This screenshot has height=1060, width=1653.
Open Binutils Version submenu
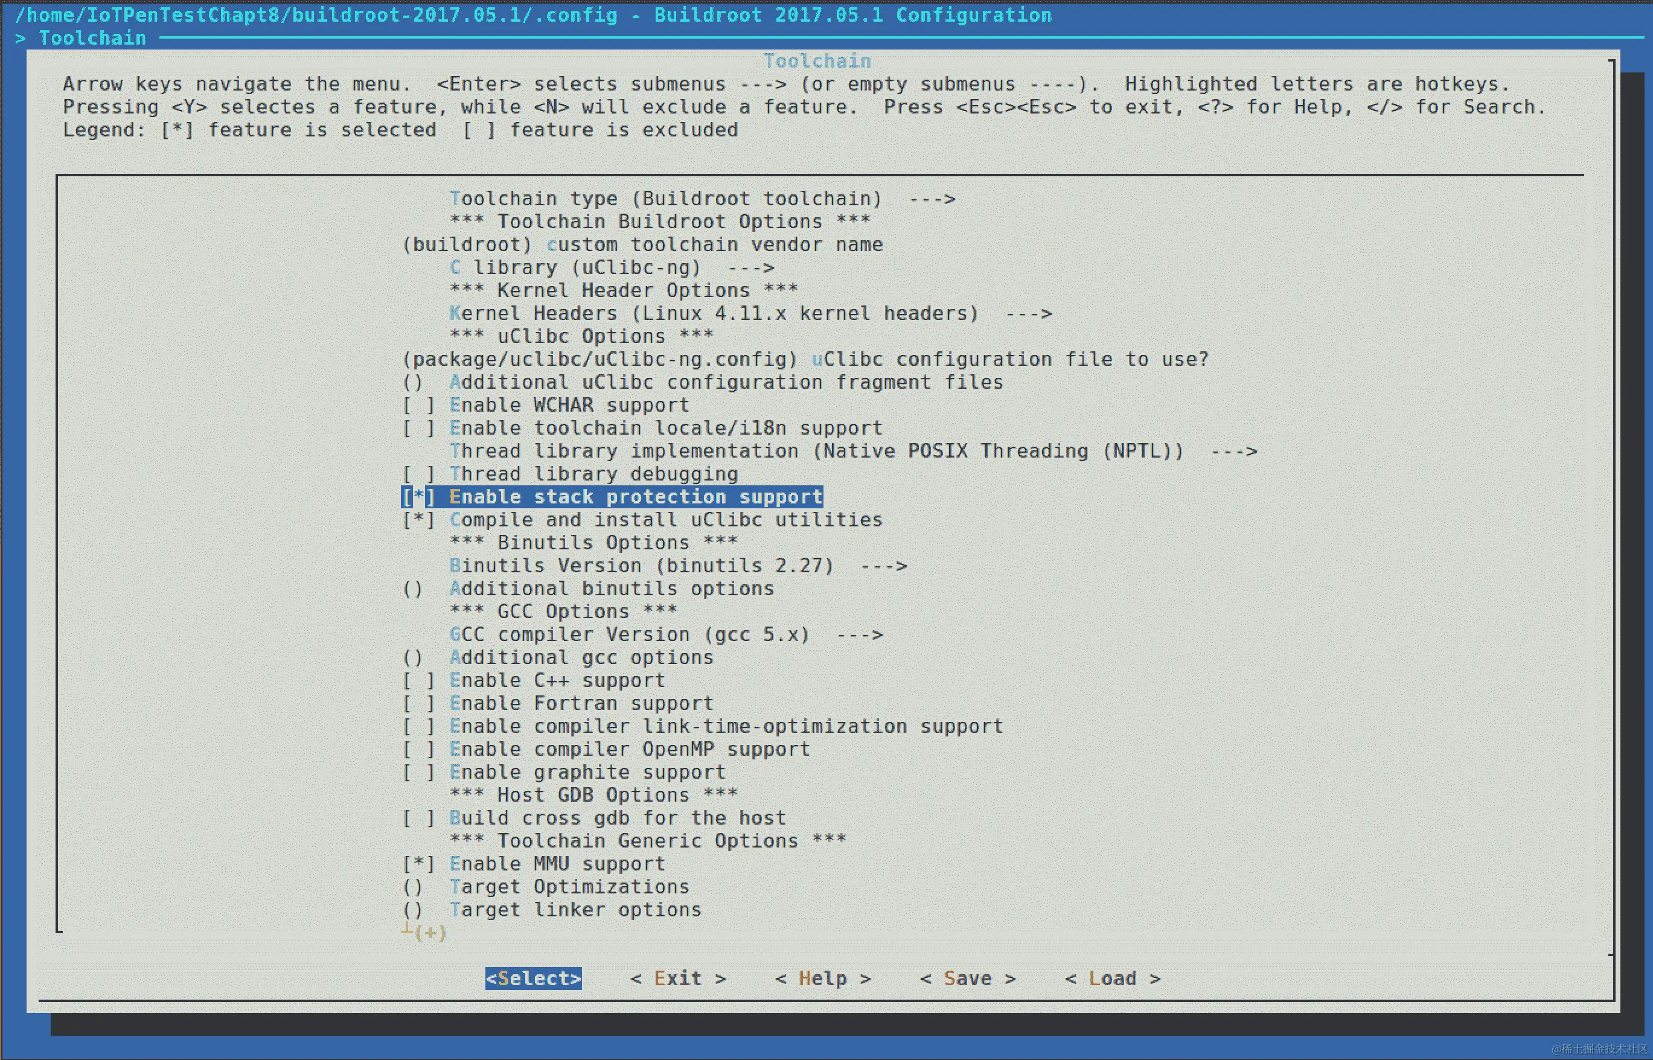(x=679, y=566)
